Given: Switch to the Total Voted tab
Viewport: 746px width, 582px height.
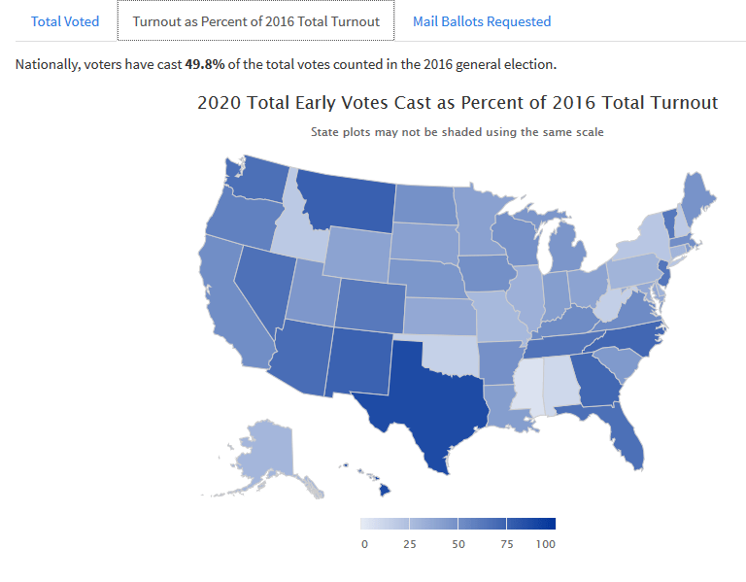Looking at the screenshot, I should [x=65, y=21].
